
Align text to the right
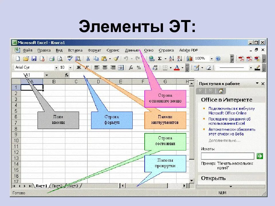(113, 68)
